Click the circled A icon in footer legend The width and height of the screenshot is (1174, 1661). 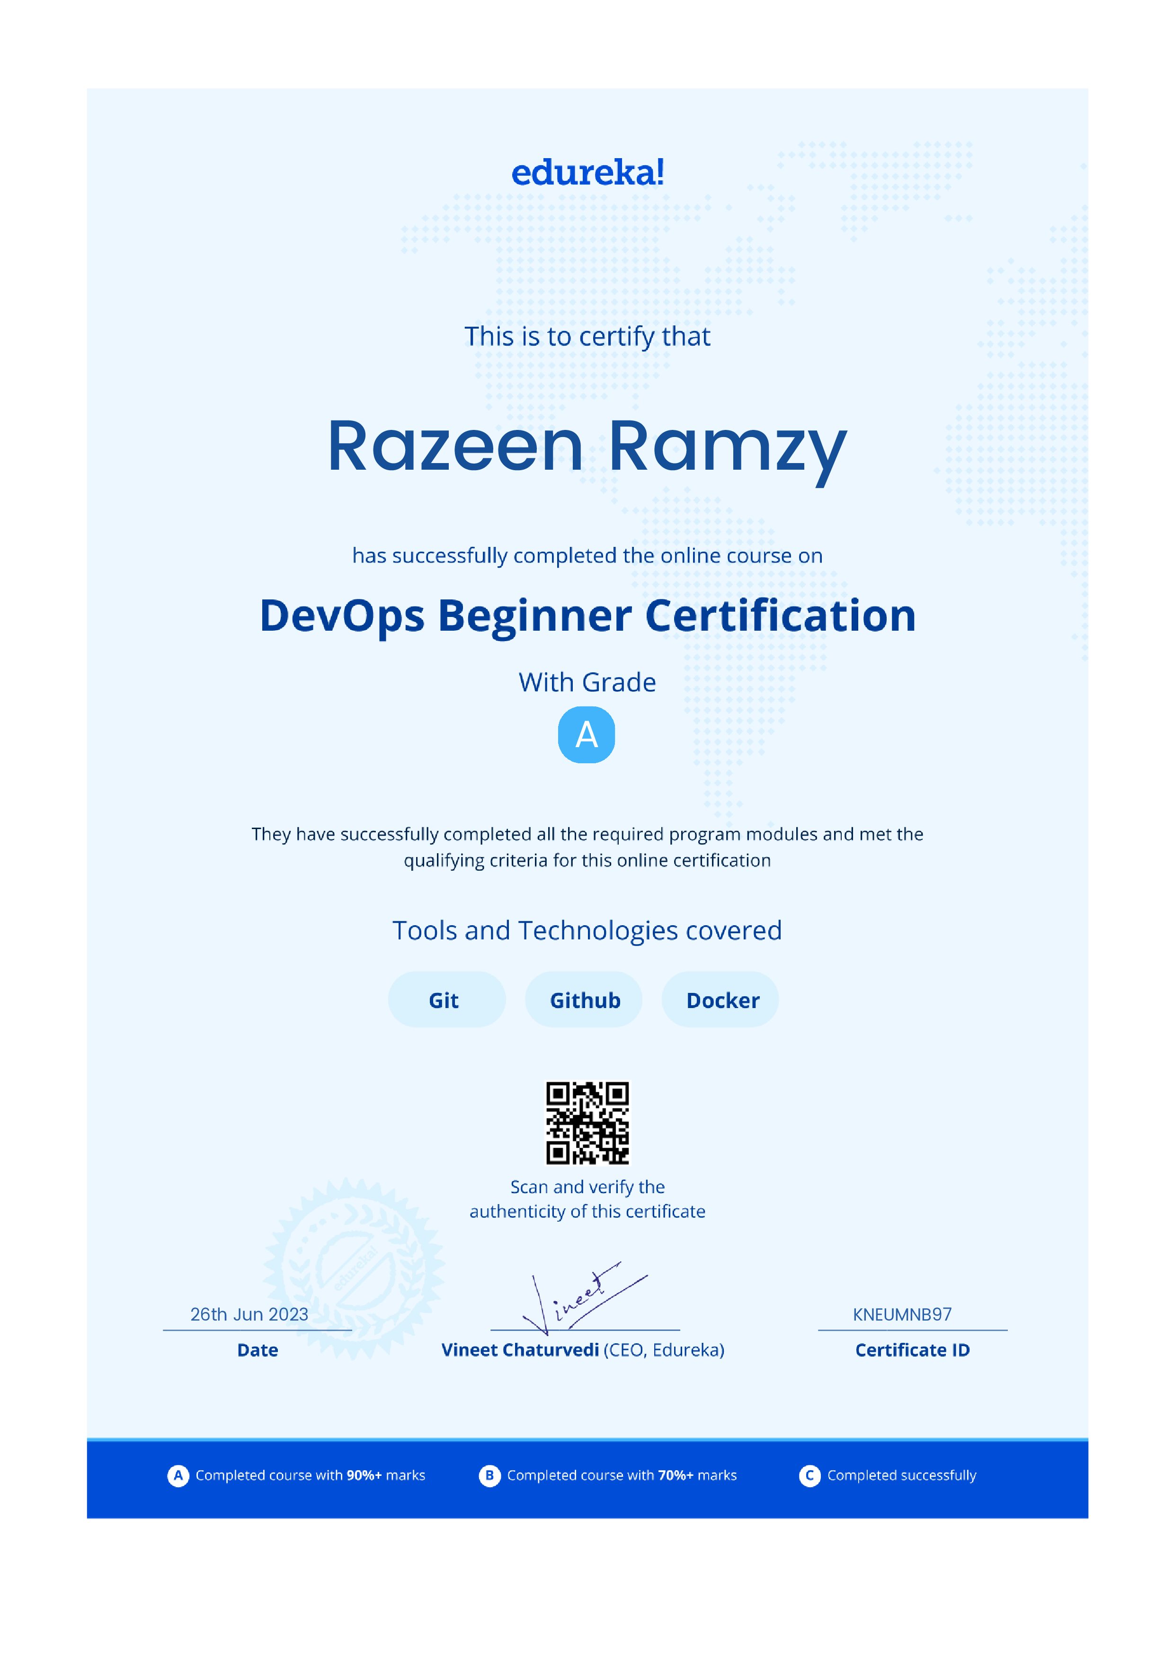coord(178,1475)
